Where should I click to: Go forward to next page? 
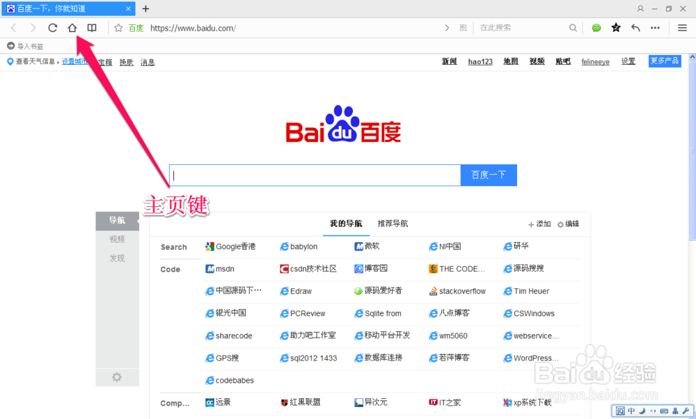[x=33, y=28]
